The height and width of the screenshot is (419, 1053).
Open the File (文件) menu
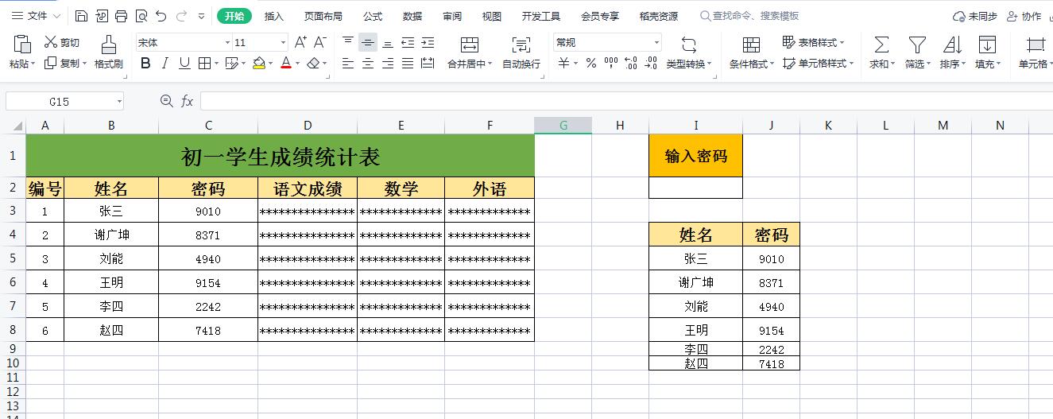pos(36,16)
